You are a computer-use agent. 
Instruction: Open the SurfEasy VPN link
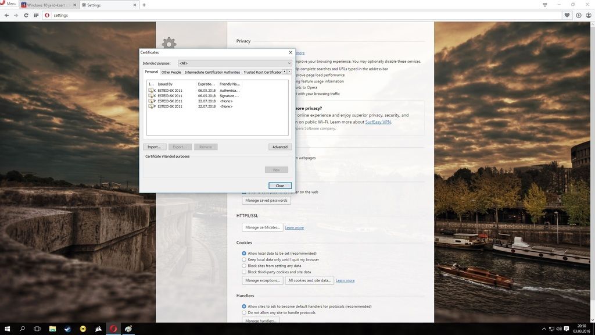pyautogui.click(x=378, y=122)
